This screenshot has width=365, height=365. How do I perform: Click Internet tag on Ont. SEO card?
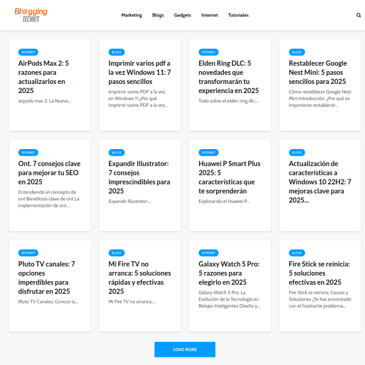[28, 153]
